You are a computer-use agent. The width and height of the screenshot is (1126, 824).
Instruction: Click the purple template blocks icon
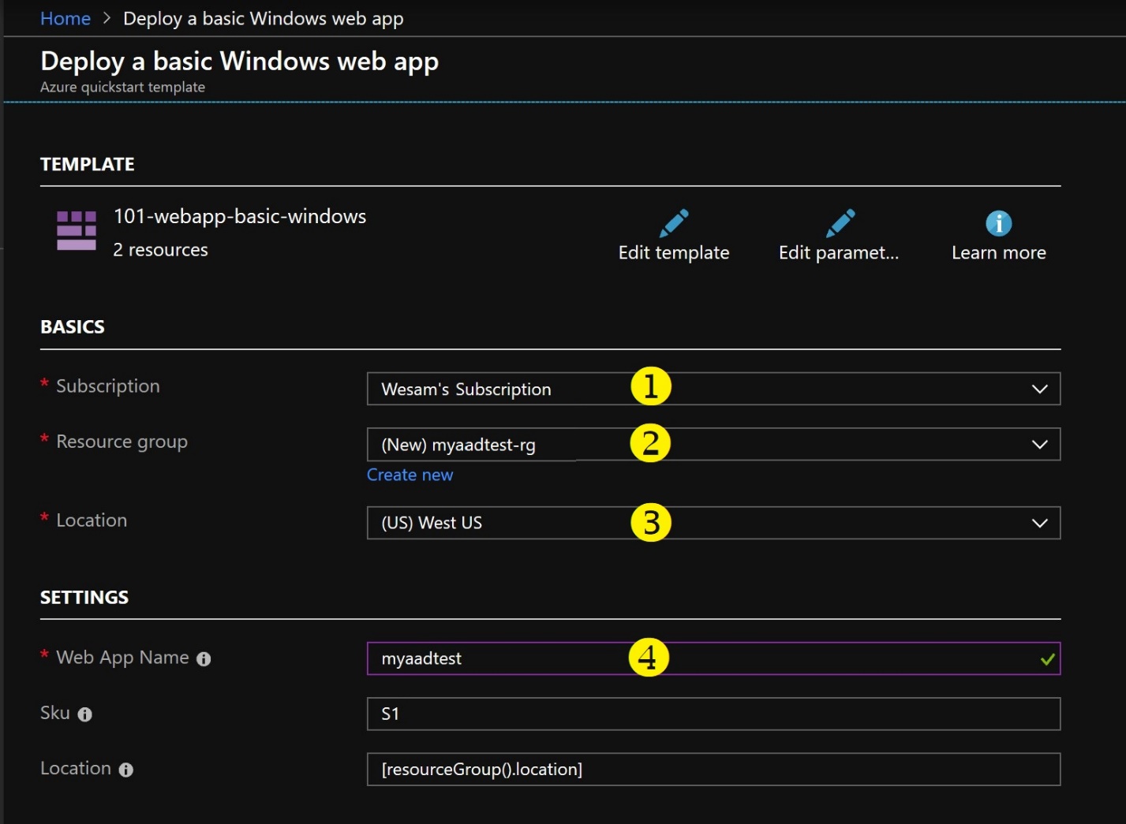[77, 230]
